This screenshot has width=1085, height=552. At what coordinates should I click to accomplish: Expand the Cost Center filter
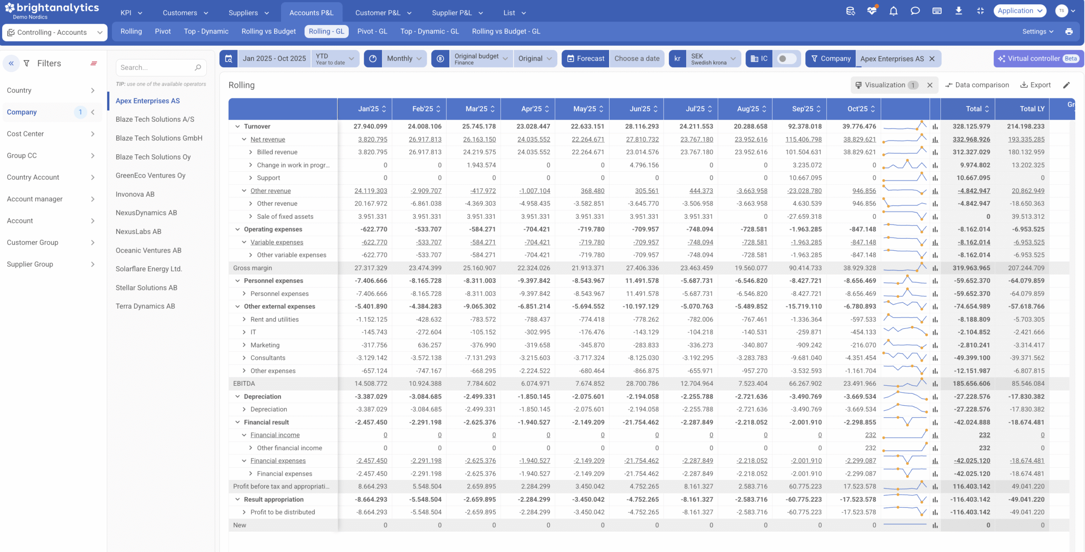(x=51, y=134)
